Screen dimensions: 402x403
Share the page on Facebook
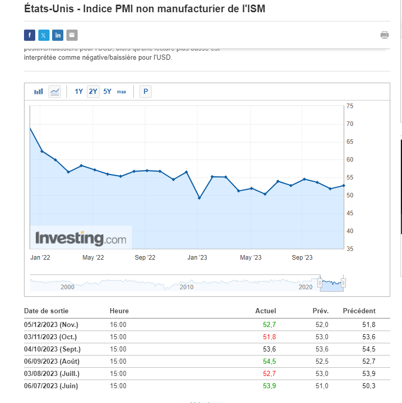pyautogui.click(x=30, y=35)
